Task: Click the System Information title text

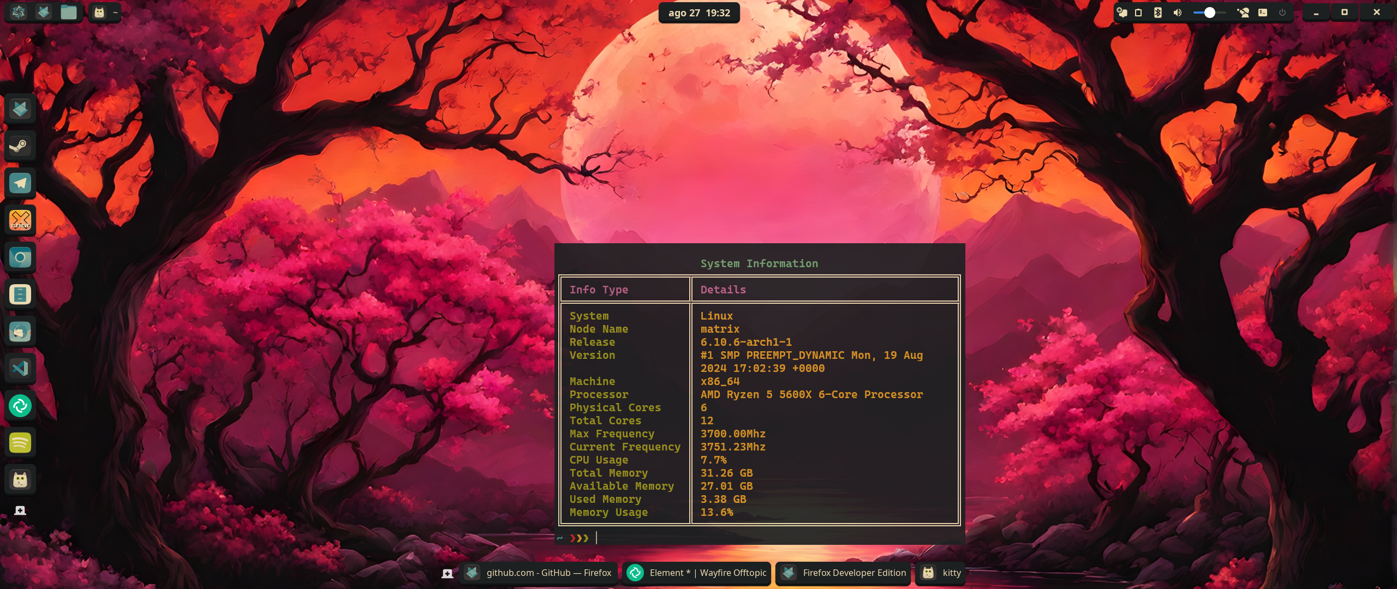Action: click(x=759, y=263)
